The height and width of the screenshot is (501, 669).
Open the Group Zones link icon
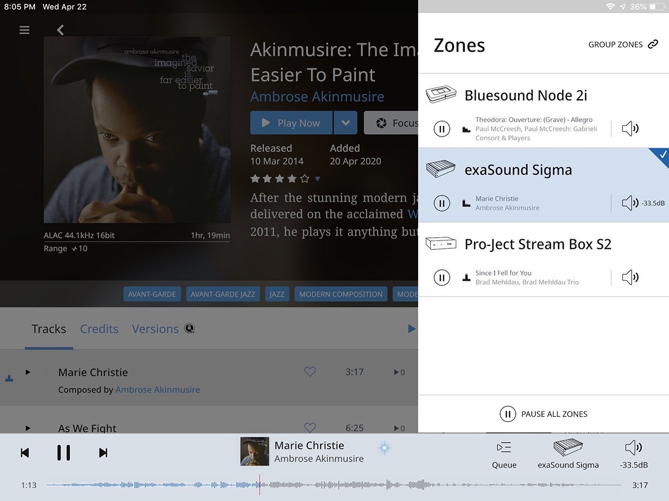tap(653, 45)
